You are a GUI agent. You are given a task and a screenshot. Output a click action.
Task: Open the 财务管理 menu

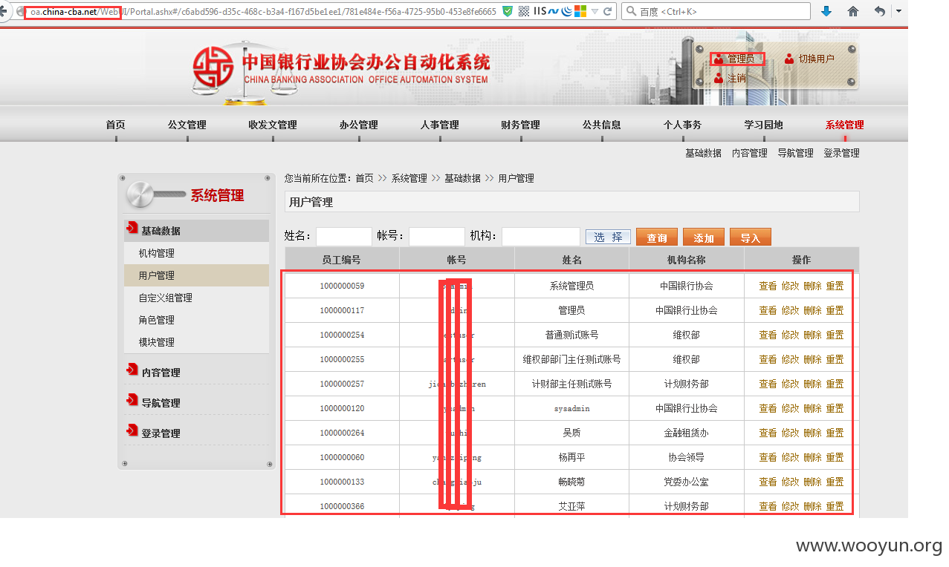pyautogui.click(x=520, y=125)
